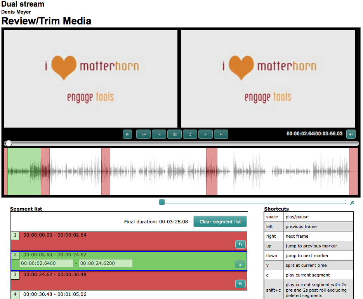Screen dimensions: 363x299
Task: Select segment row 1 (00:00:00.00 - 00:00:02.64)
Action: coord(129,241)
